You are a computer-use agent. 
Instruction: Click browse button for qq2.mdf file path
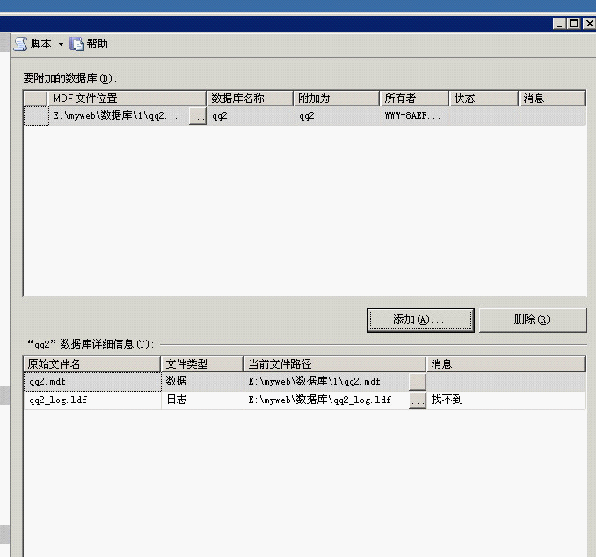417,382
